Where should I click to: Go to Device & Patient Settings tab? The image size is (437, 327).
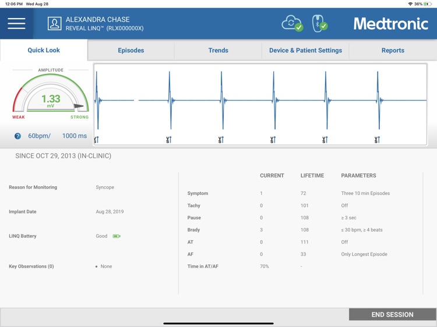click(305, 51)
